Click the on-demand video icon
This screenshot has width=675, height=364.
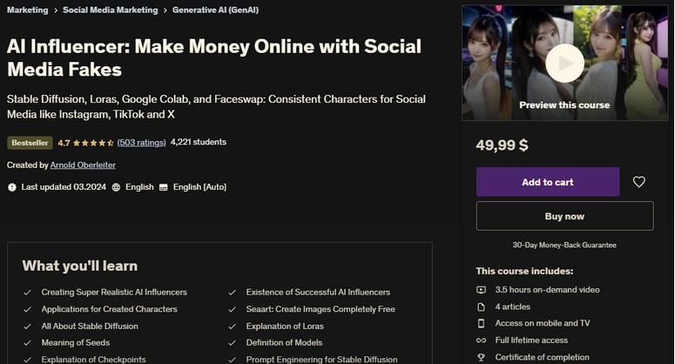coord(482,289)
